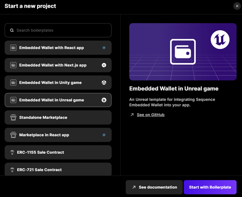Click the Unreal game preview banner image
This screenshot has height=197, width=242.
pos(183,52)
